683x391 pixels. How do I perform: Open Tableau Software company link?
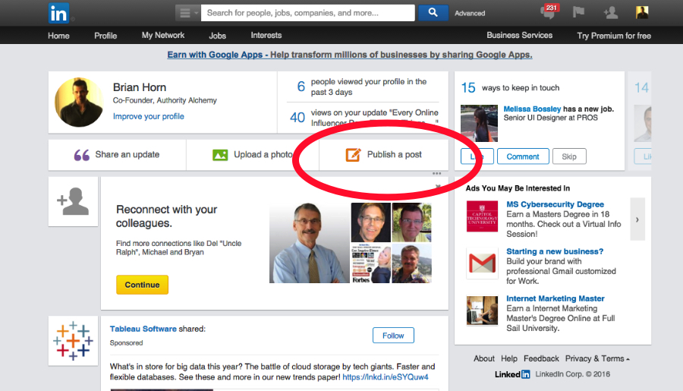tap(143, 329)
